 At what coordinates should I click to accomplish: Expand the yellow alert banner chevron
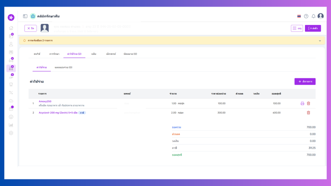click(x=320, y=41)
